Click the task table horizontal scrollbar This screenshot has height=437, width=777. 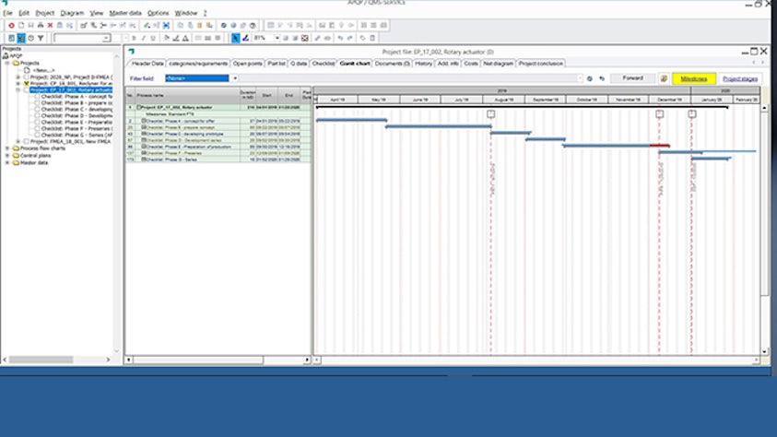(198, 360)
